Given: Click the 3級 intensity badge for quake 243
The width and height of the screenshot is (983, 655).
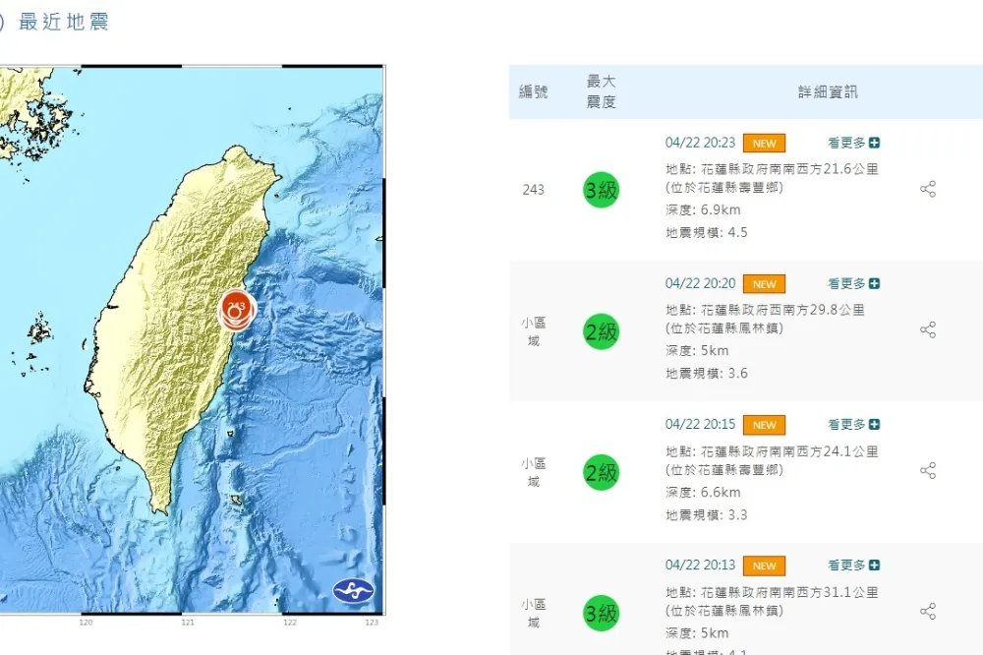Looking at the screenshot, I should point(602,190).
